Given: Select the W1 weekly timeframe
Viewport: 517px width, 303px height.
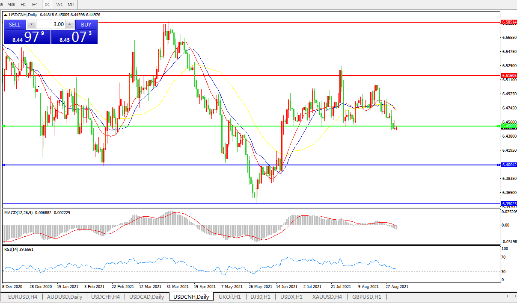Looking at the screenshot, I should point(59,4).
